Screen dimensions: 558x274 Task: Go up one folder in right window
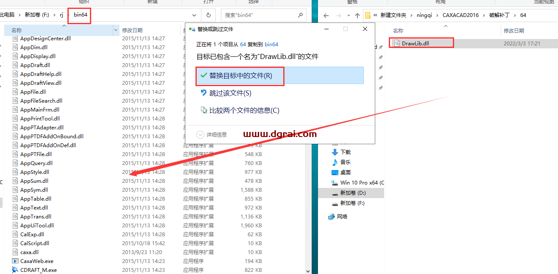coord(357,15)
